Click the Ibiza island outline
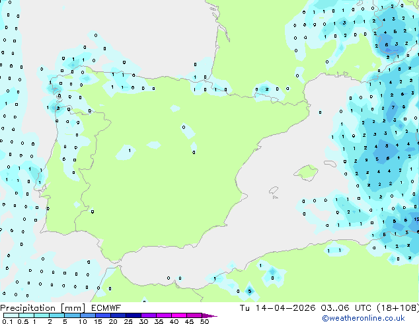This screenshot has height=324, width=419. [x=274, y=190]
